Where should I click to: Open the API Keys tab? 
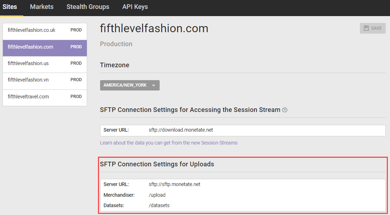pyautogui.click(x=135, y=7)
